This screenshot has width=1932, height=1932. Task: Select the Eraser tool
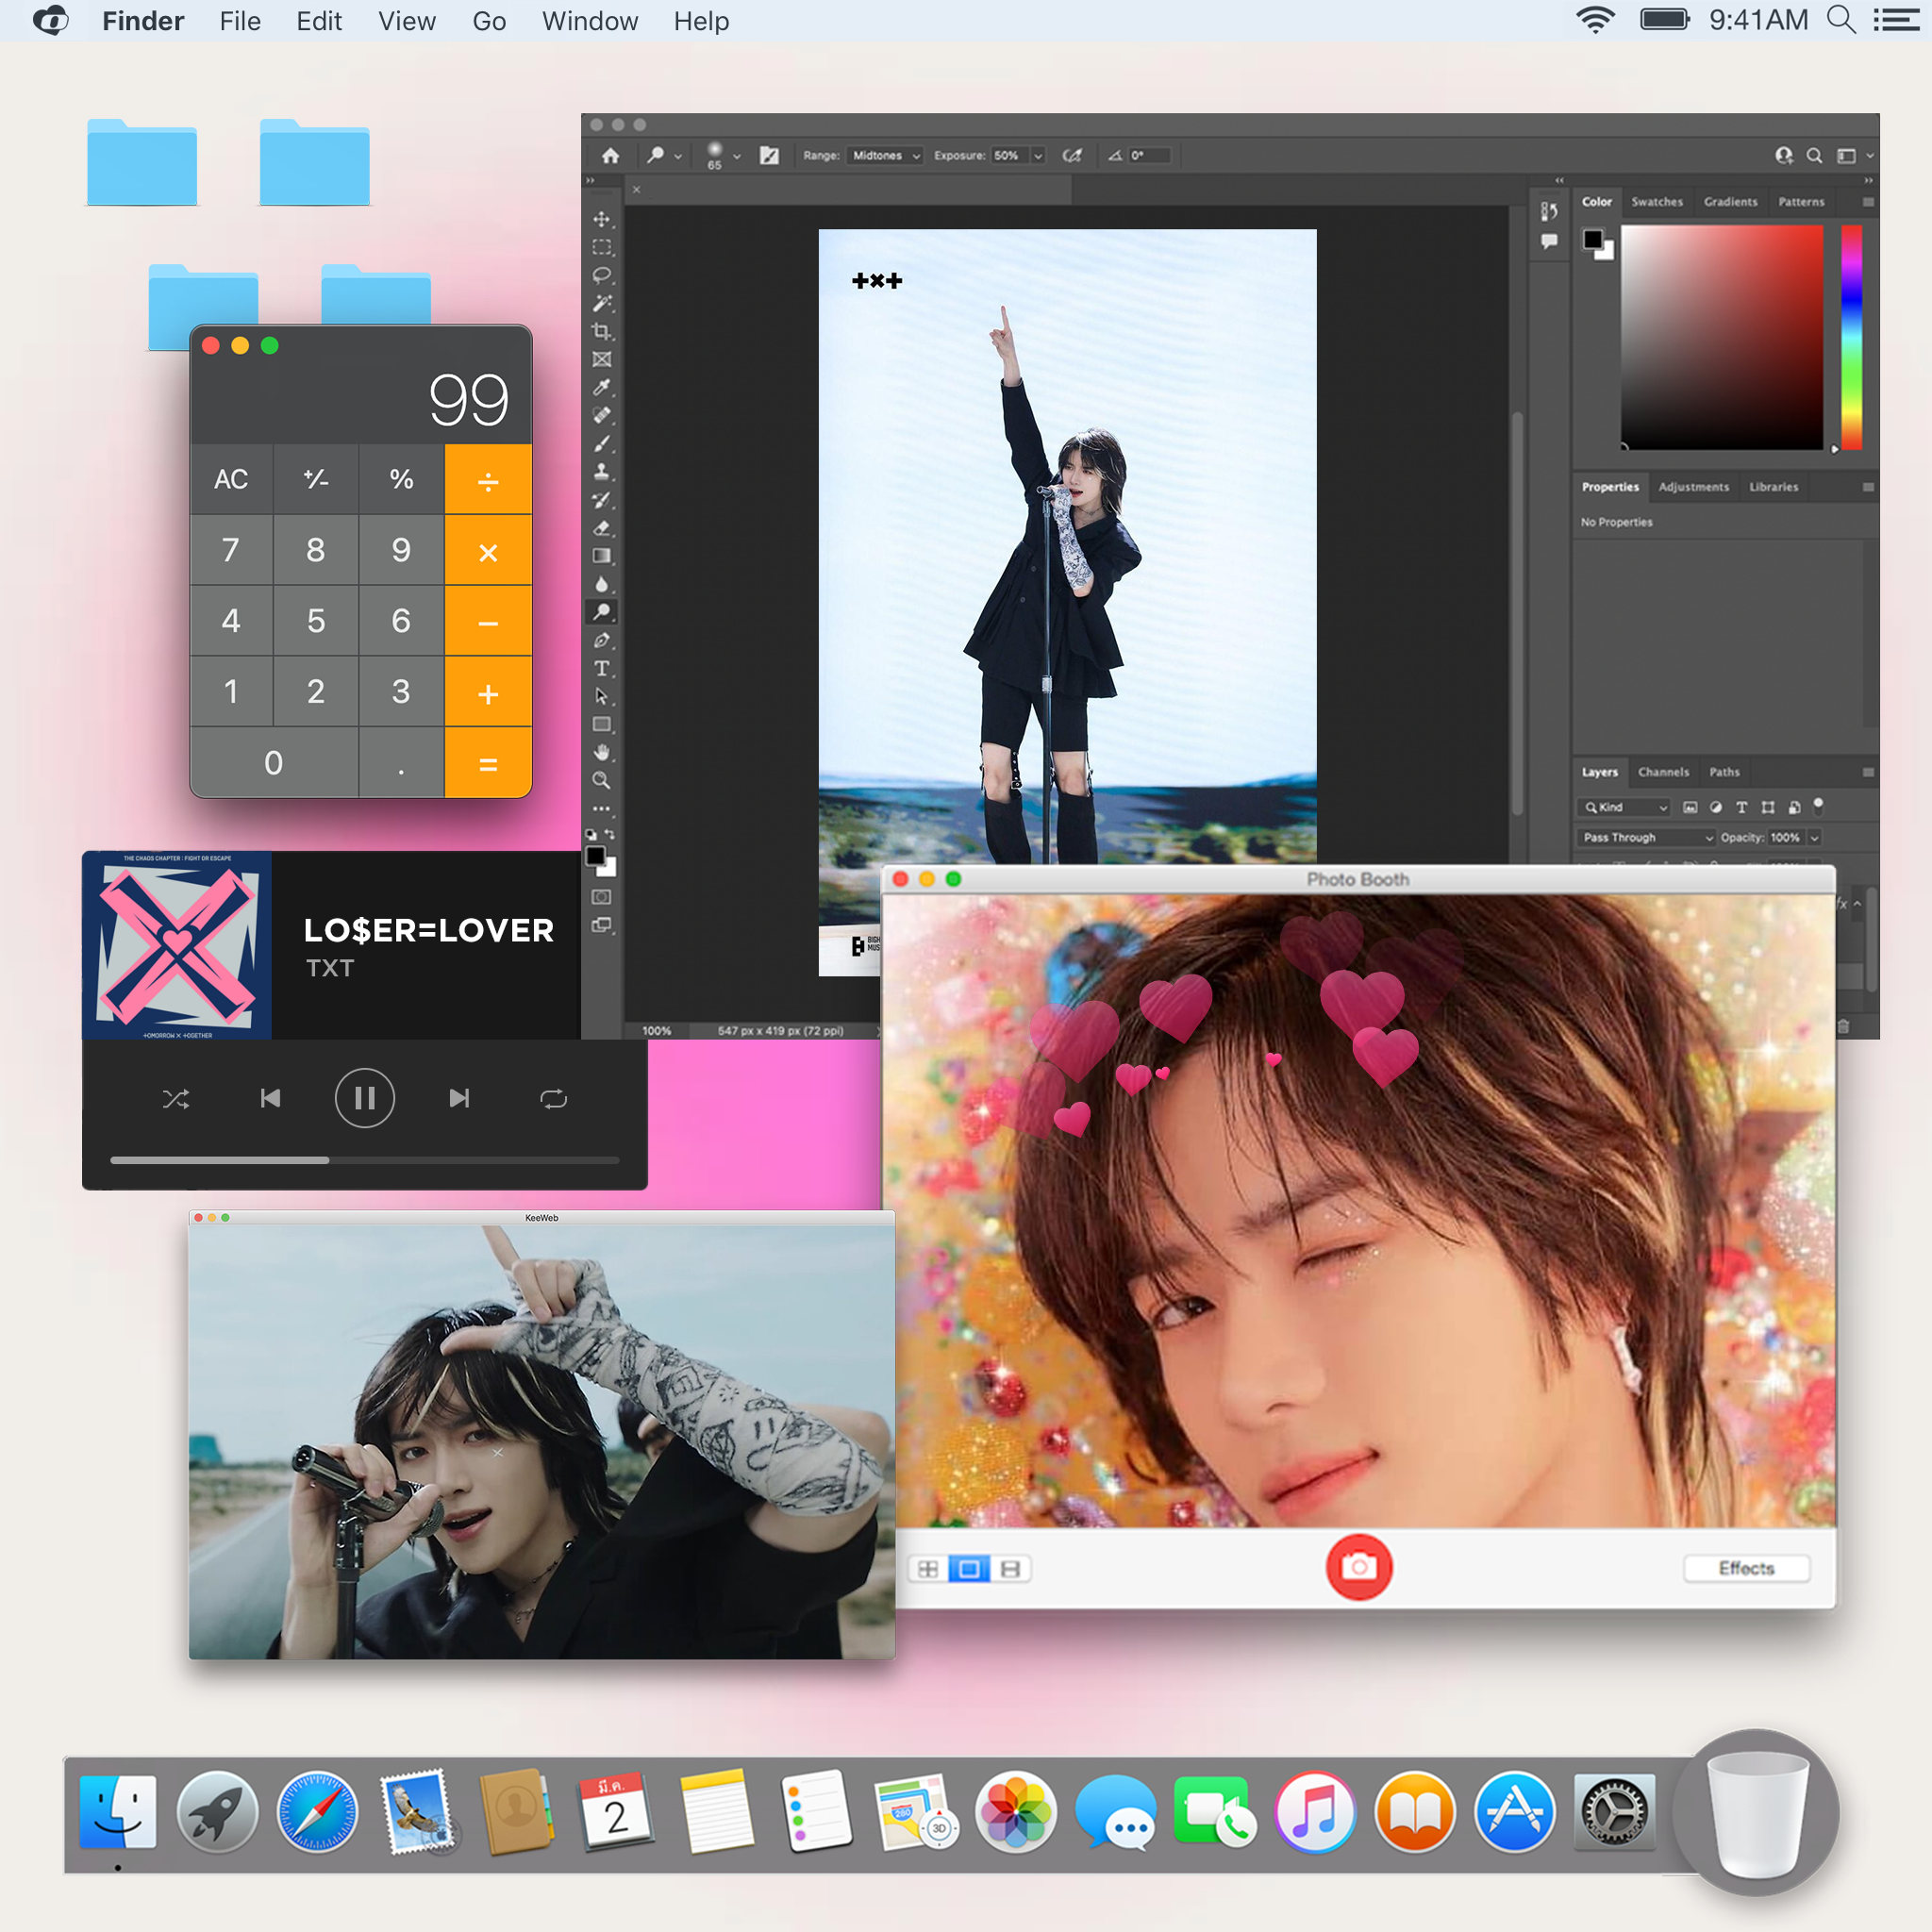[x=601, y=528]
